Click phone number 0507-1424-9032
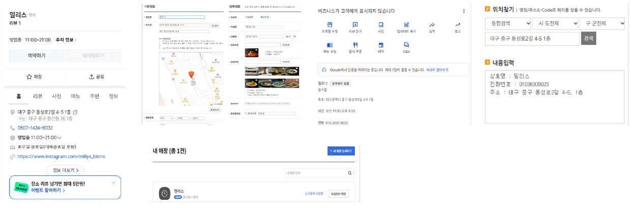631x210 pixels. [35, 128]
